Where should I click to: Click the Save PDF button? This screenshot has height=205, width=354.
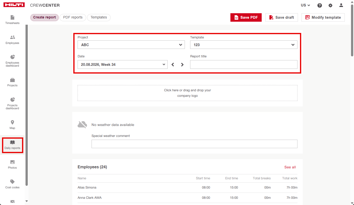coord(246,17)
